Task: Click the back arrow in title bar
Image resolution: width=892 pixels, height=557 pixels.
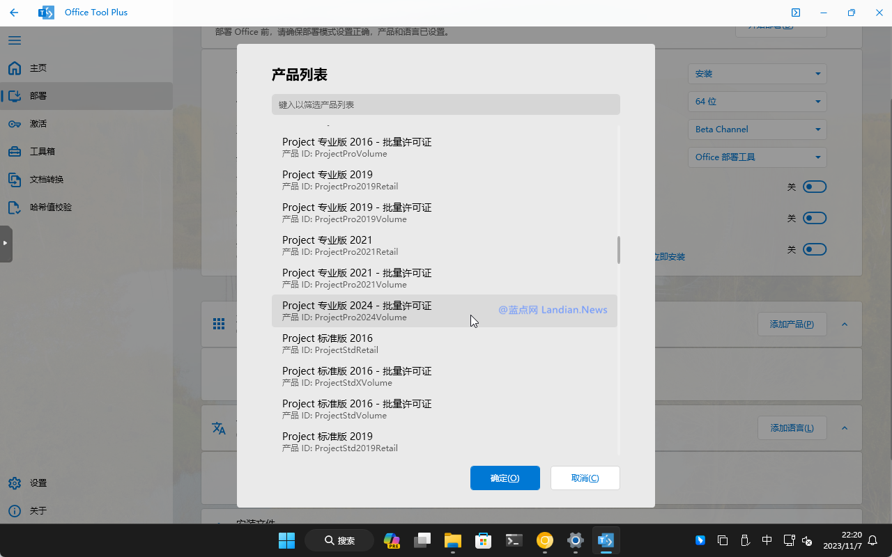Action: click(14, 13)
